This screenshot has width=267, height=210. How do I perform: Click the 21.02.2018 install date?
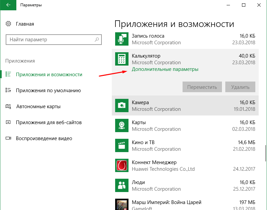pyautogui.click(x=244, y=149)
